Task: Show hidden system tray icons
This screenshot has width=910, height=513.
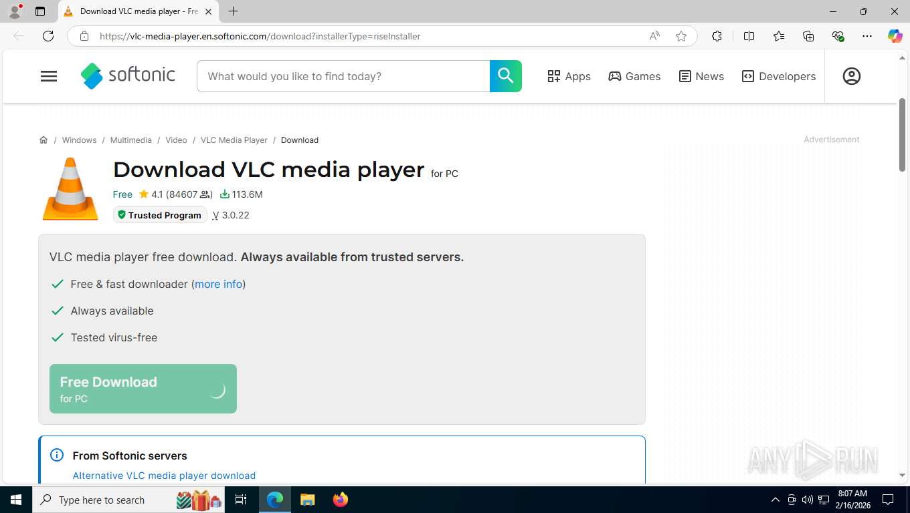Action: point(776,500)
